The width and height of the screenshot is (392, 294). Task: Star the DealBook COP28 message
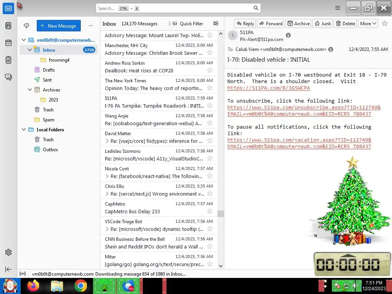(210, 70)
